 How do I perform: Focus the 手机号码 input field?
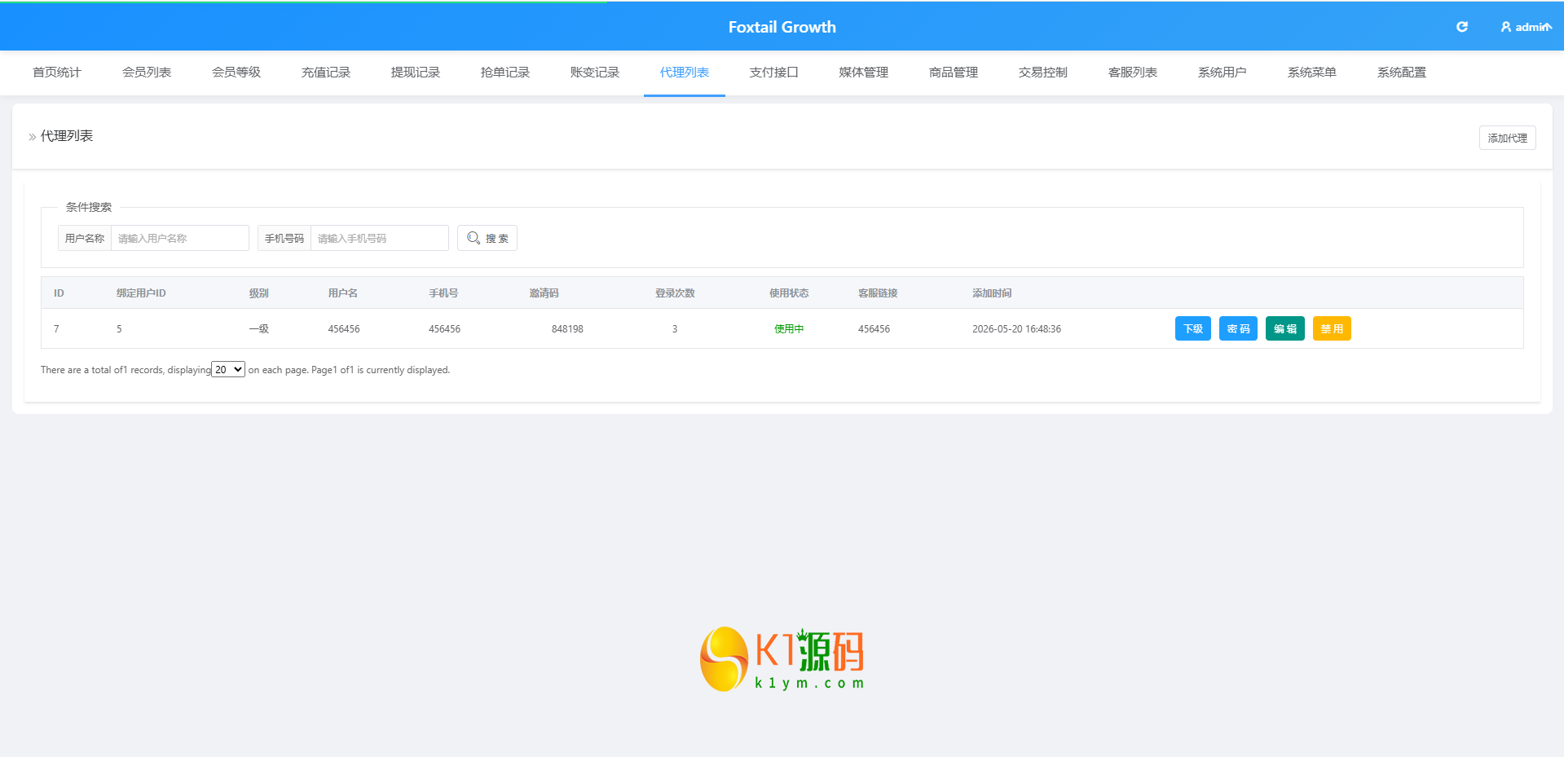click(380, 238)
